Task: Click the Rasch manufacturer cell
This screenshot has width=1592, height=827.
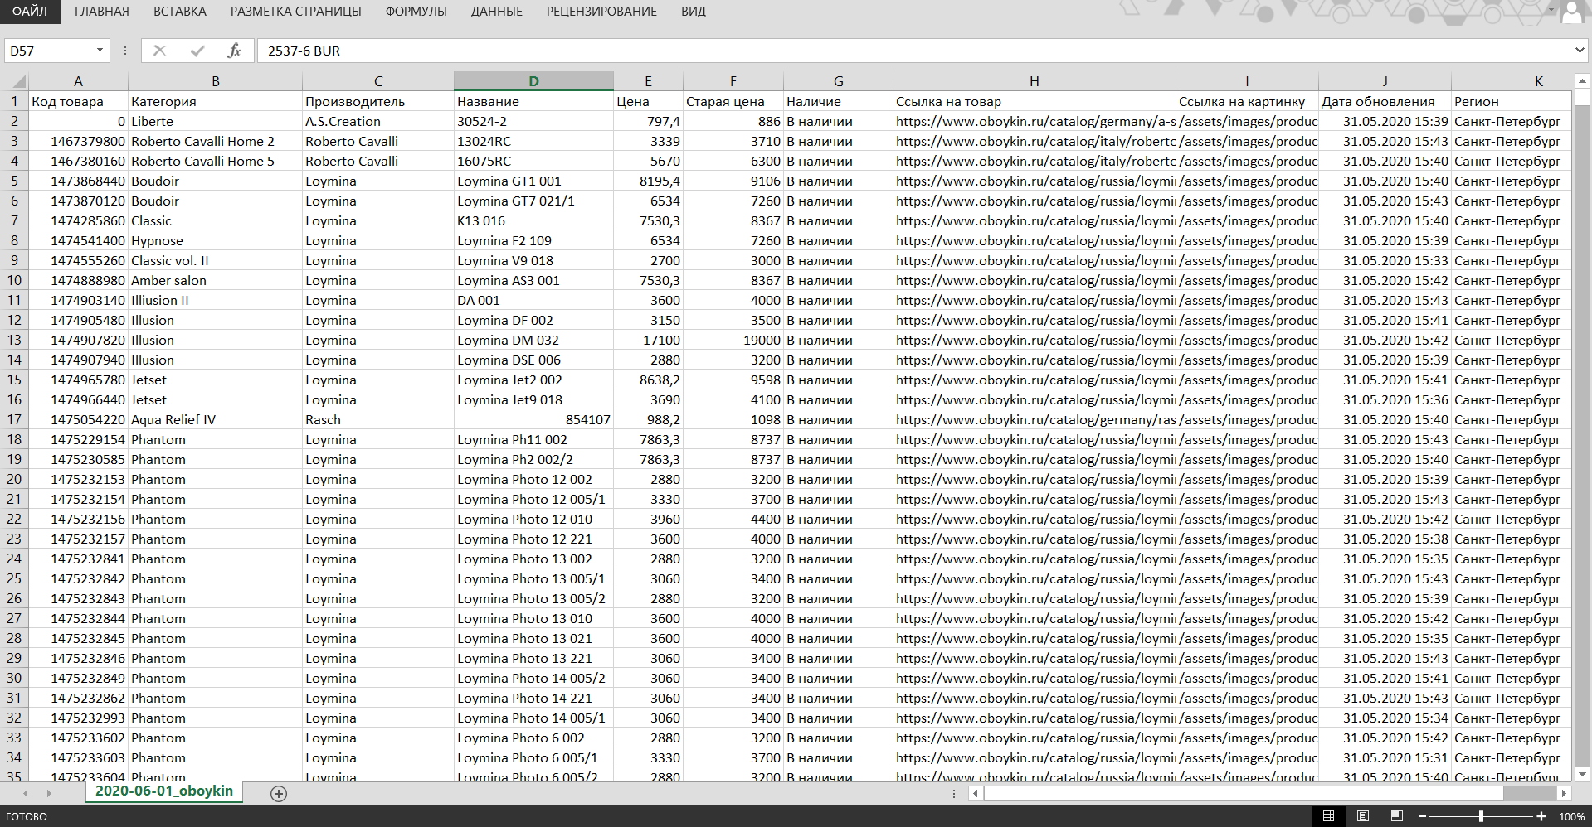Action: click(x=378, y=419)
